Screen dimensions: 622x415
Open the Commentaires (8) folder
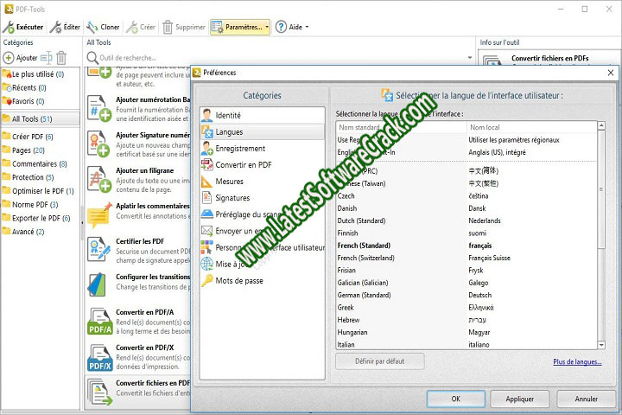point(35,163)
